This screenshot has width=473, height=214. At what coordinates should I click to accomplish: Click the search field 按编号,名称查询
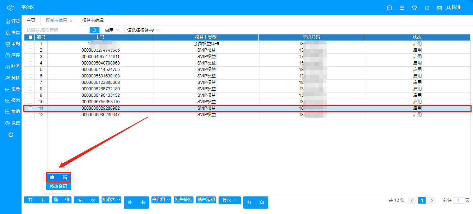click(57, 30)
